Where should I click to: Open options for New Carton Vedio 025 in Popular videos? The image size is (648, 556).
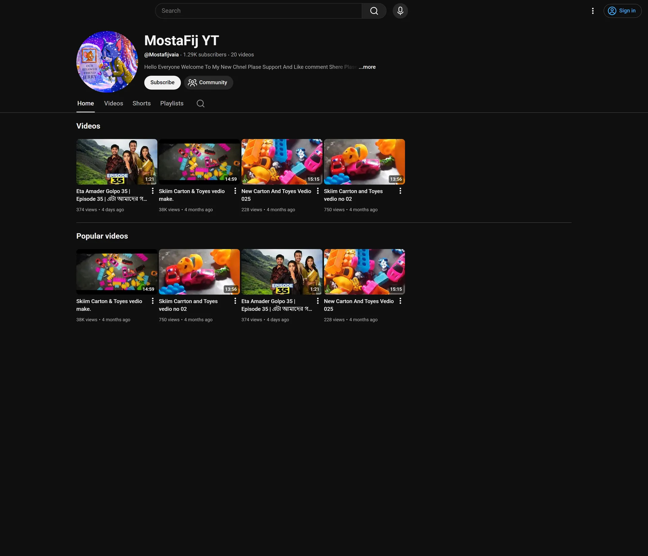pyautogui.click(x=400, y=301)
